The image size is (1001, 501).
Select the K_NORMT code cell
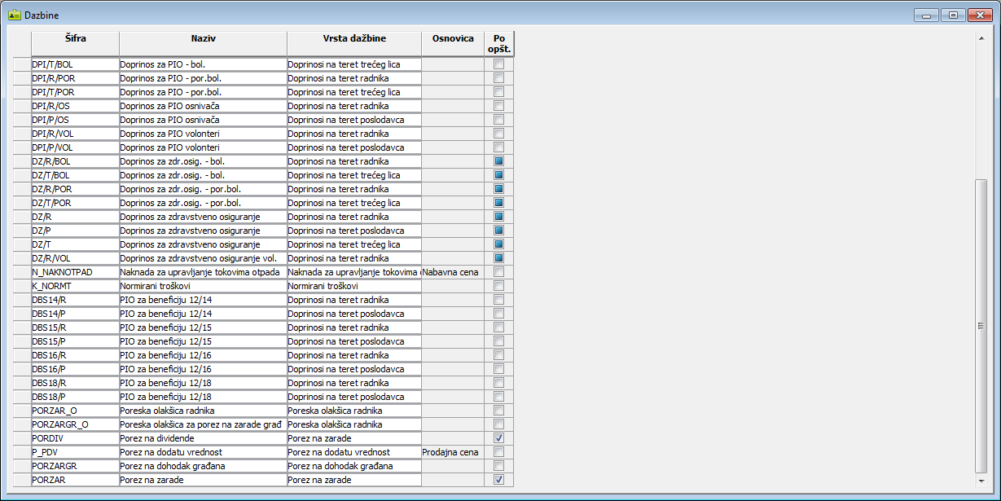[75, 286]
